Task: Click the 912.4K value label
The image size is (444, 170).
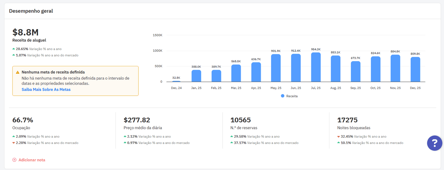Action: pos(296,51)
